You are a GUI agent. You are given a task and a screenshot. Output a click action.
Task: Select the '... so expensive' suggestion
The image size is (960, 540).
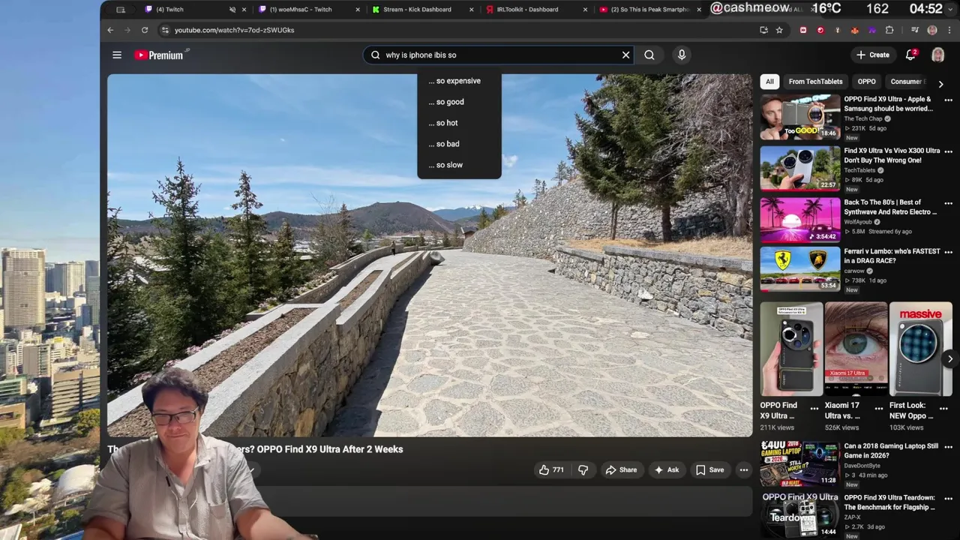(x=459, y=81)
